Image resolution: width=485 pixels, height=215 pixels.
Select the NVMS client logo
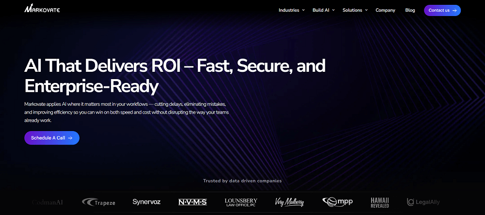(193, 202)
